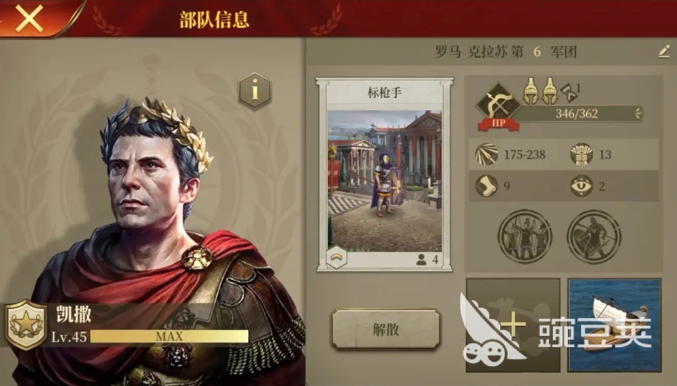Click the armor defense icon
This screenshot has height=386, width=677.
[581, 155]
